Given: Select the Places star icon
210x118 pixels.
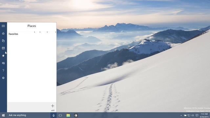Looking at the screenshot, I should coord(3,56).
